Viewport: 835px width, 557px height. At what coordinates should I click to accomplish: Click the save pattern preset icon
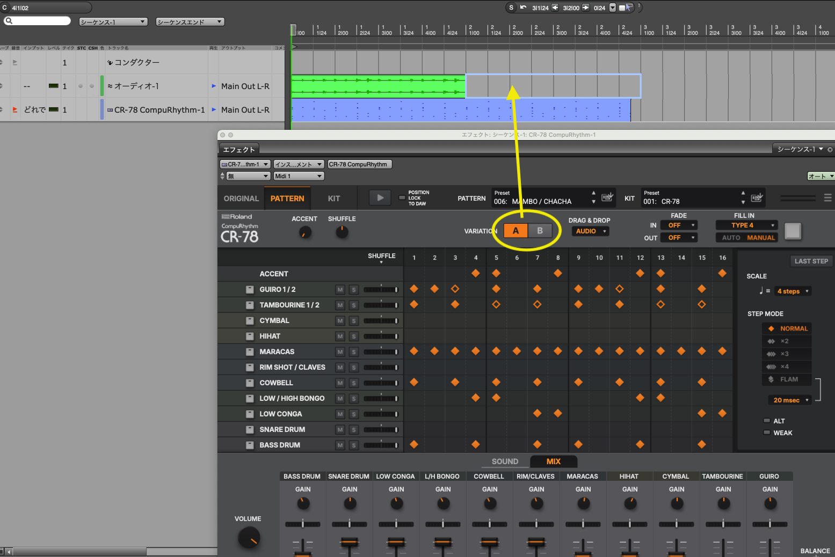[607, 197]
